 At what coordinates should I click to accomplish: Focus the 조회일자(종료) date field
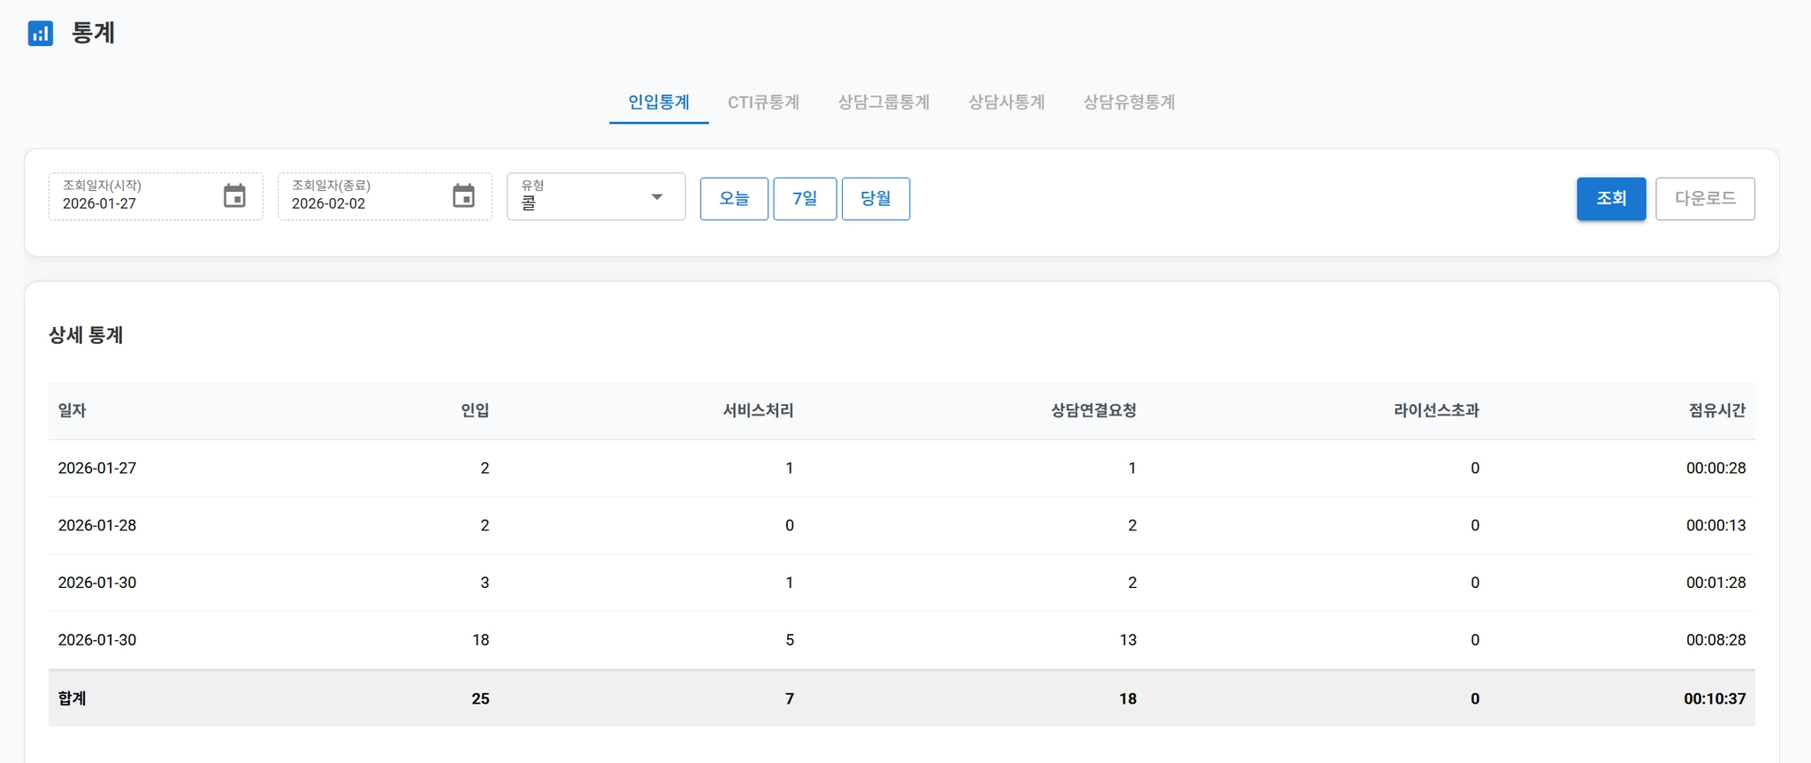(x=363, y=202)
